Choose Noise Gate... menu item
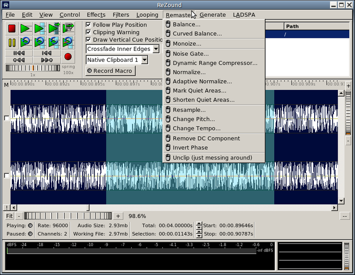Image resolution: width=355 pixels, height=275 pixels. (x=214, y=54)
